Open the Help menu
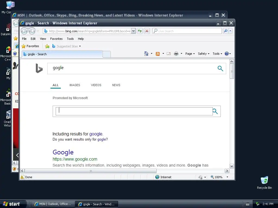Screen dimensions: 278x208 point(81,39)
